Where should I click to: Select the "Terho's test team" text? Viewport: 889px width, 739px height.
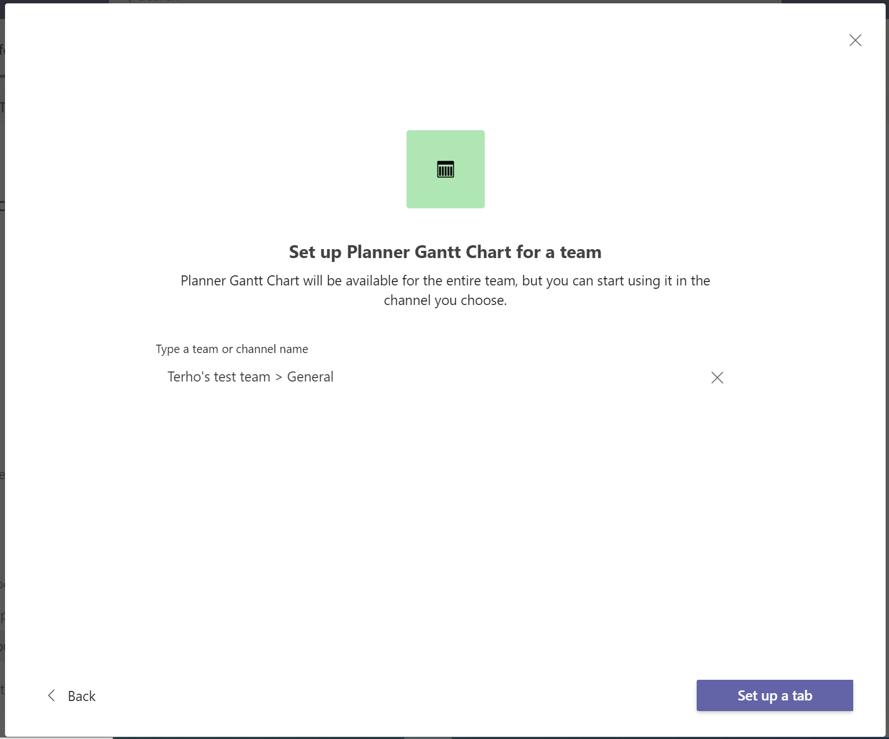click(x=219, y=377)
